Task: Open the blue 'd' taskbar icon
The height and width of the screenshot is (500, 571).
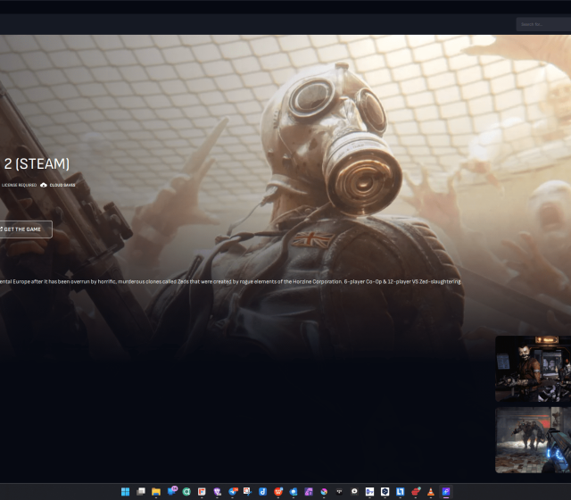Action: pos(263,491)
